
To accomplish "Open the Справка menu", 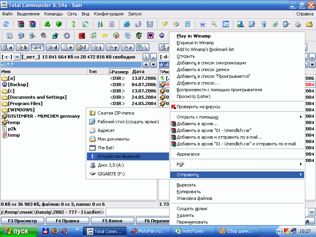I will coord(305,14).
